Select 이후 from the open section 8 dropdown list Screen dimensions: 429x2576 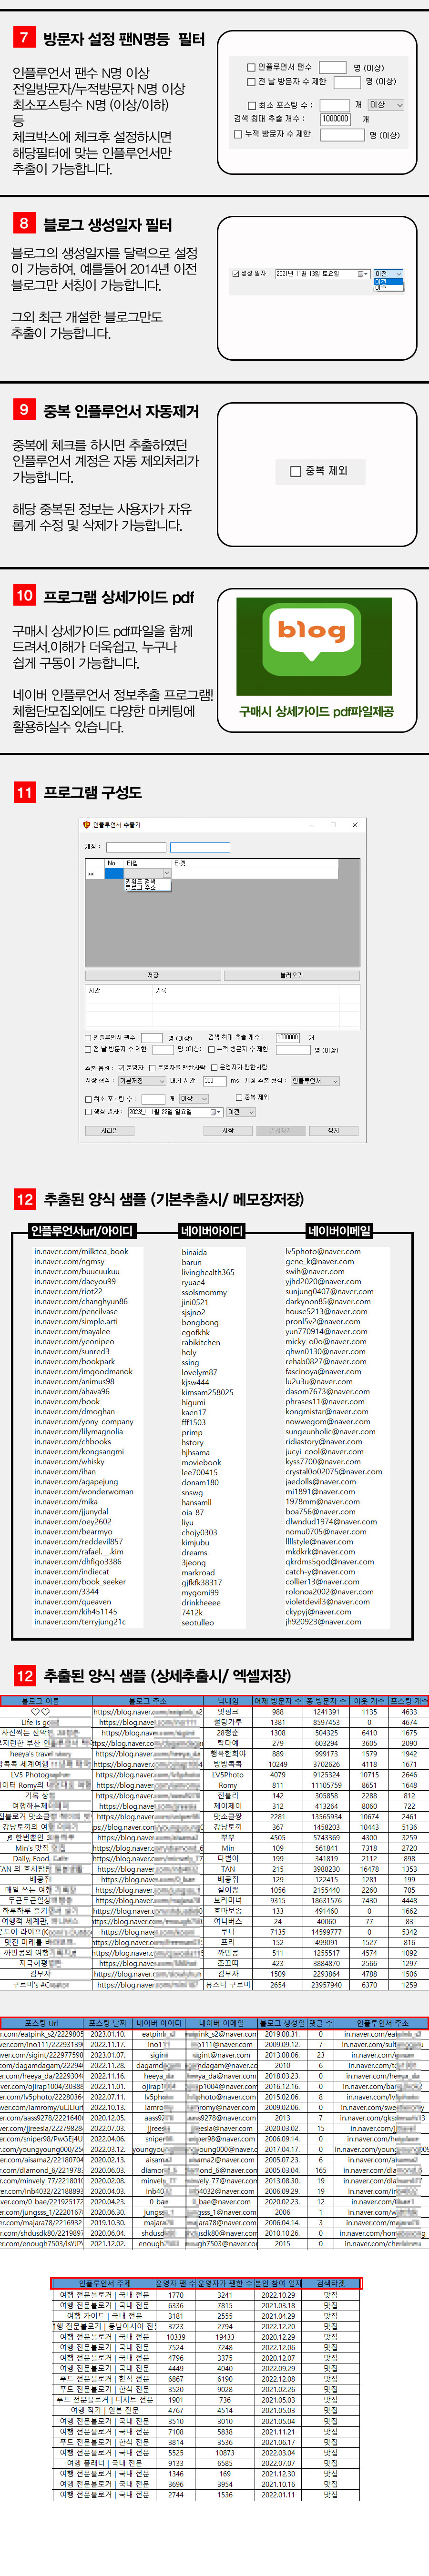(x=388, y=288)
